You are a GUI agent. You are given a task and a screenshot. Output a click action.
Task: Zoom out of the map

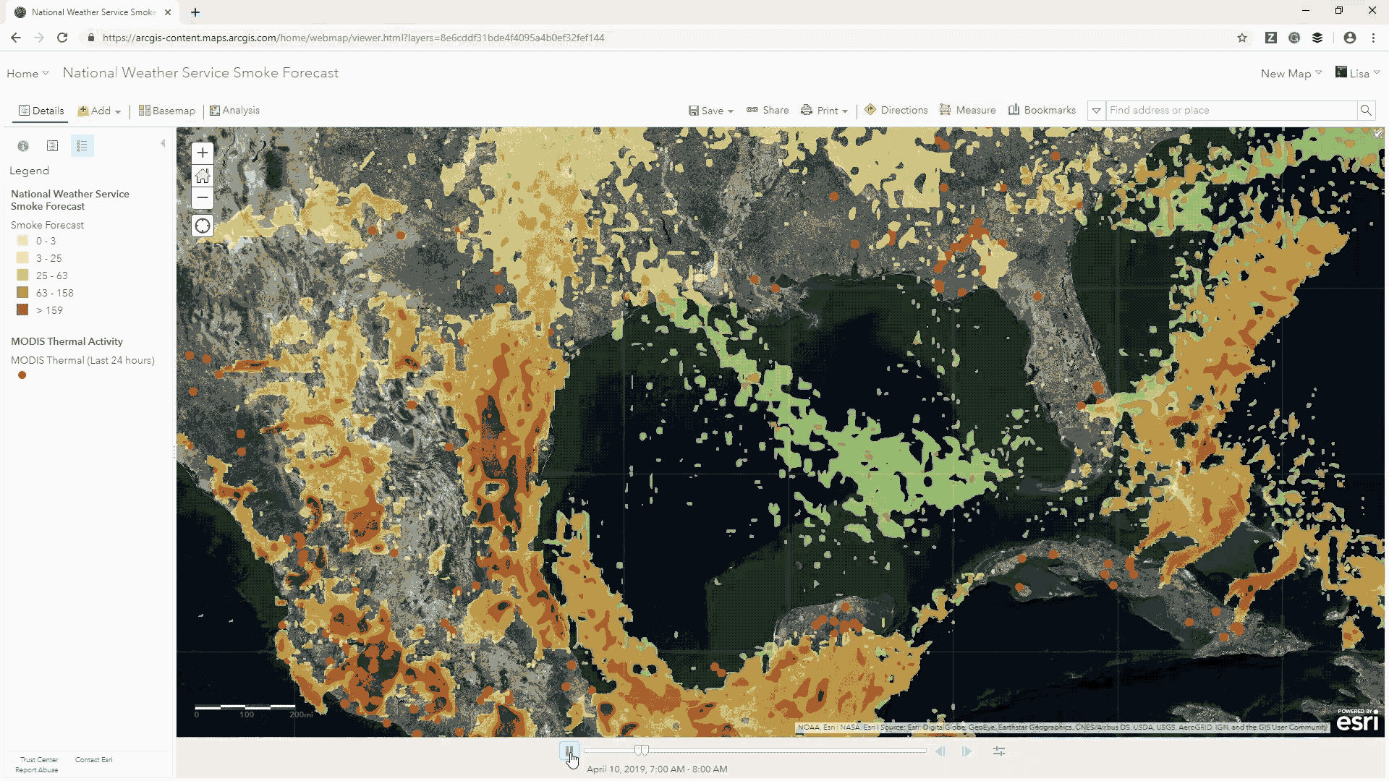[x=203, y=198]
